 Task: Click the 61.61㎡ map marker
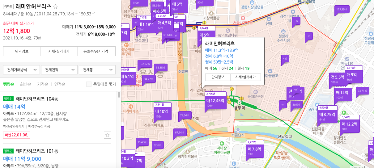coord(168,35)
